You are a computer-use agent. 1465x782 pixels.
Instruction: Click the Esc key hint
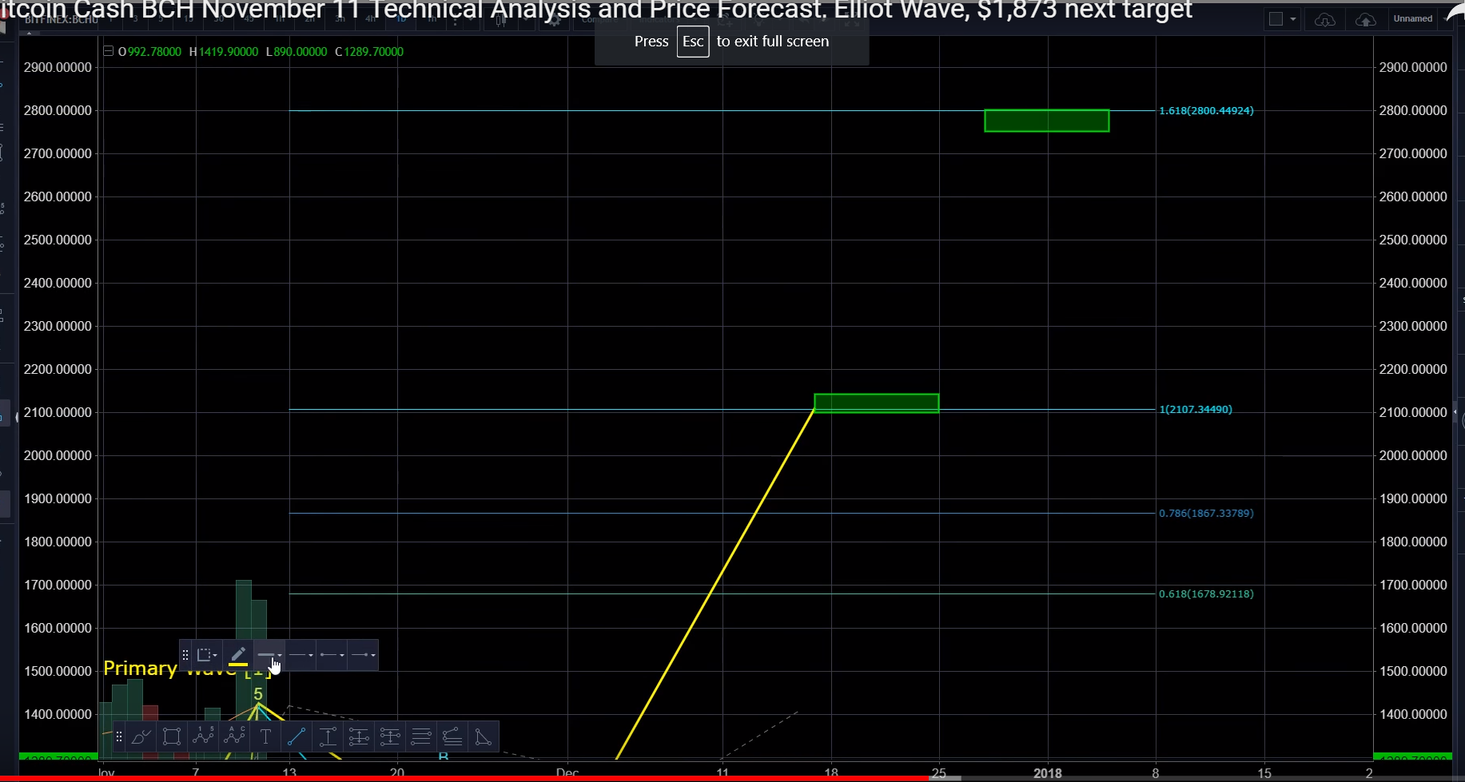693,42
